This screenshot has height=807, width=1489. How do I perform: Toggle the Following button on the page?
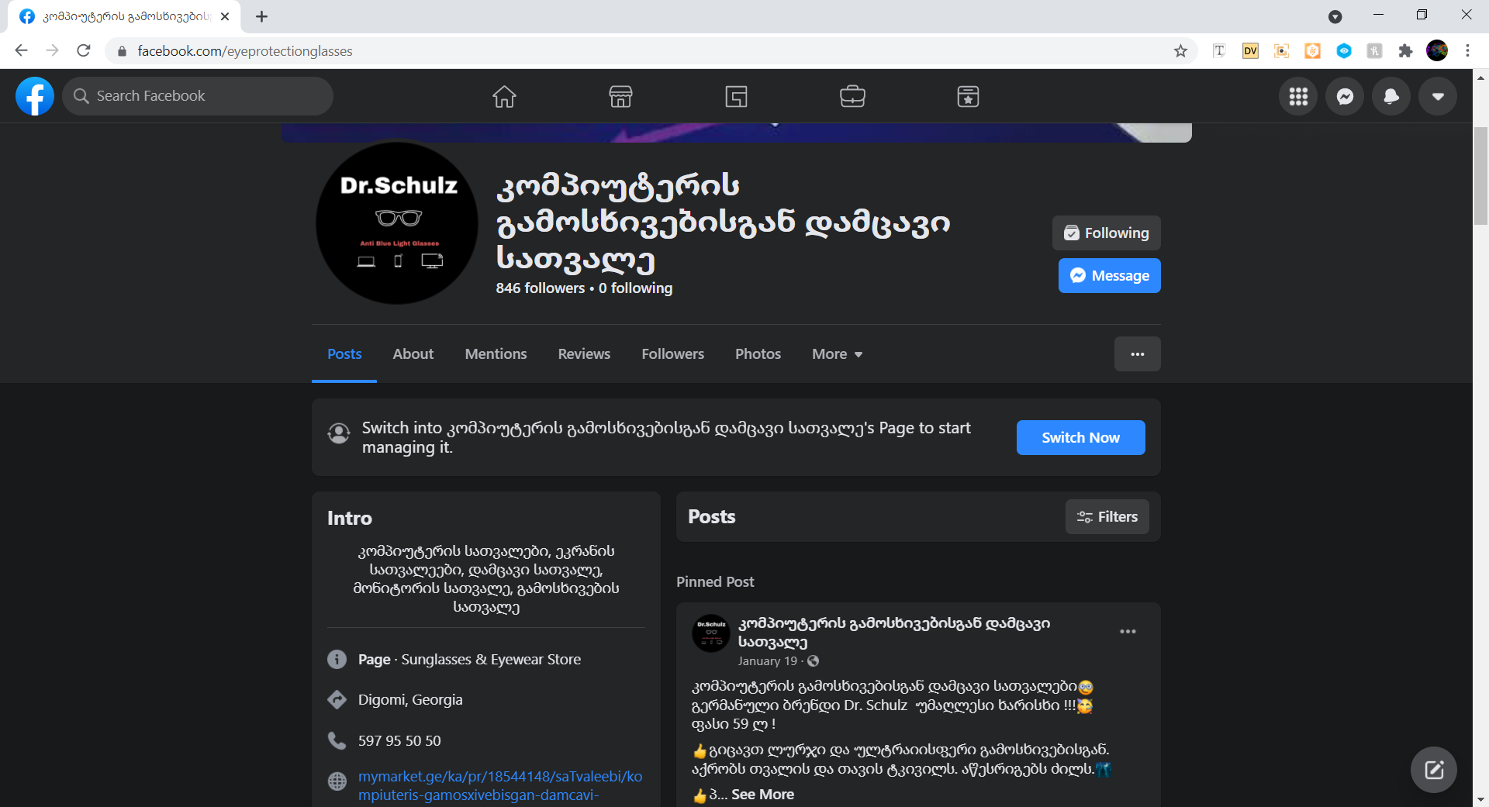coord(1106,233)
